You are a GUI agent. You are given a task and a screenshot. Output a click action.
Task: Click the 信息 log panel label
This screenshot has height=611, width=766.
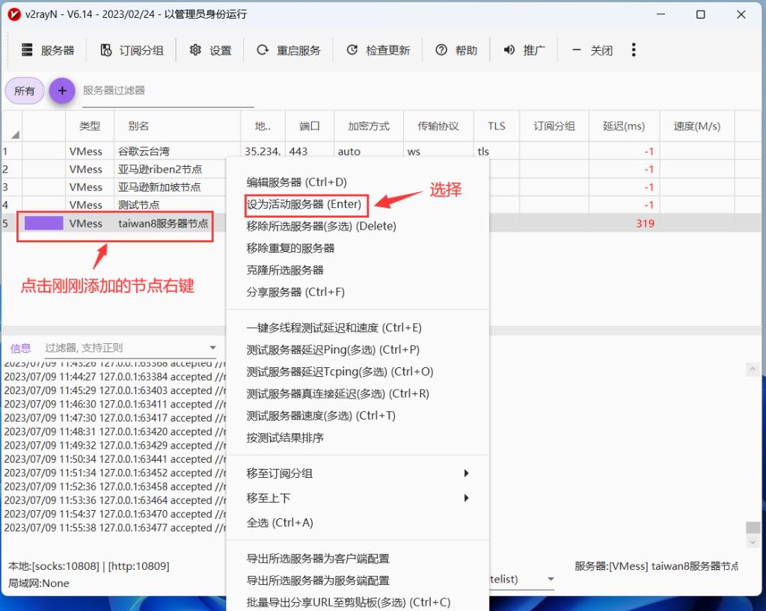click(20, 349)
